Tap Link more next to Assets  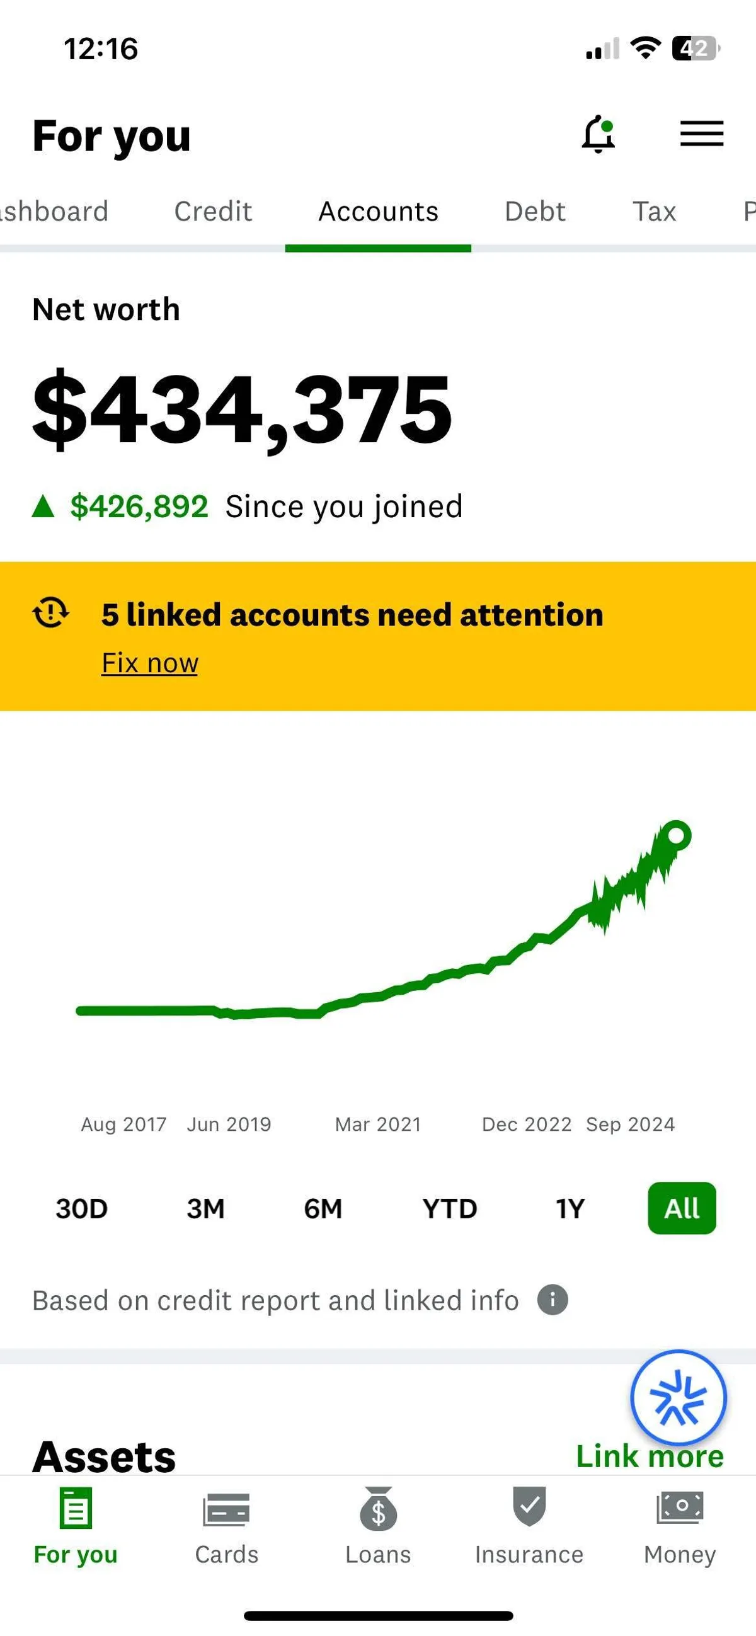(650, 1456)
